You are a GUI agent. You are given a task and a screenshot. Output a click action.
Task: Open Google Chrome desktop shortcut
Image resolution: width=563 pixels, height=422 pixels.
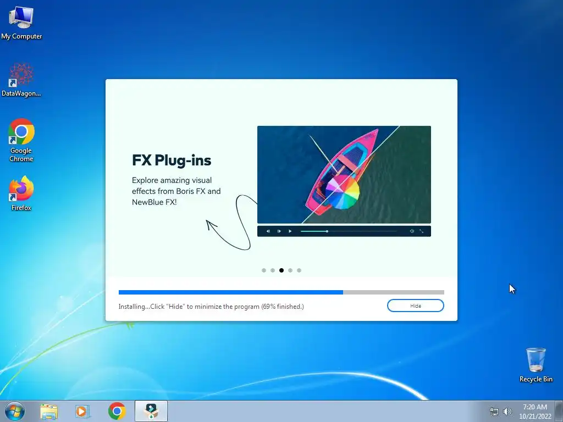coord(21,140)
